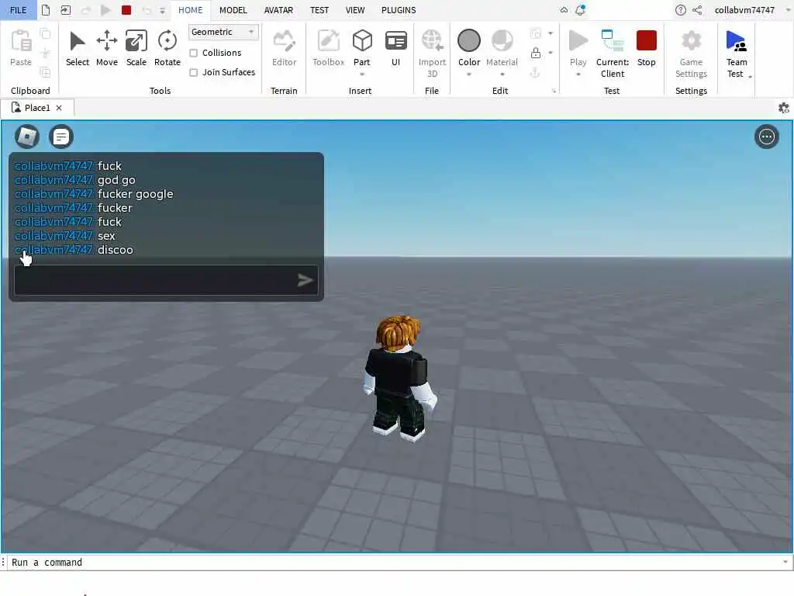Expand the quick access toolbar customize arrow
Screen dimensions: 794x596
click(162, 10)
